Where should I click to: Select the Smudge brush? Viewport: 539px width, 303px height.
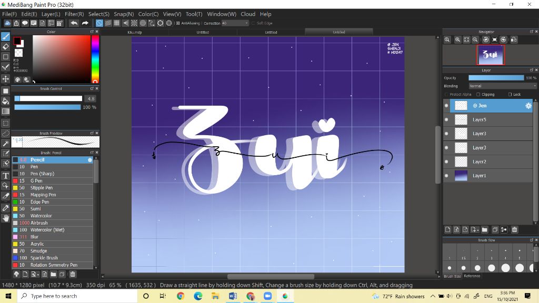[x=52, y=251]
